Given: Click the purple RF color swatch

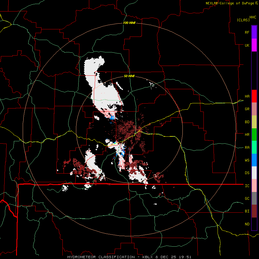Looking at the screenshot, I should coord(254,32).
